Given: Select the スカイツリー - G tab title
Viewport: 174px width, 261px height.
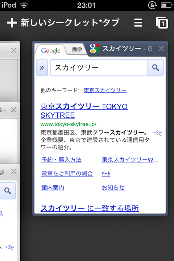Looking at the screenshot, I should (x=127, y=49).
